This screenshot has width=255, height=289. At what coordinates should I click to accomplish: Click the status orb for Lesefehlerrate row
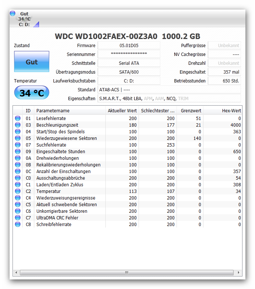(x=18, y=118)
